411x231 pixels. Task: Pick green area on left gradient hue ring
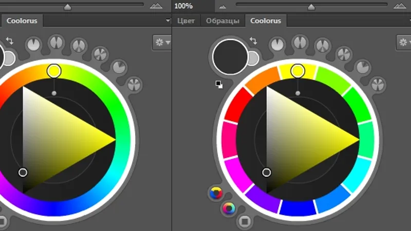(x=115, y=105)
